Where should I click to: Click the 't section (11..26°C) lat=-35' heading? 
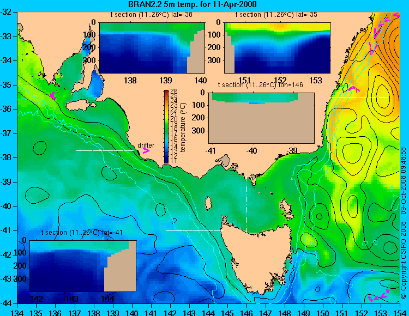pyautogui.click(x=276, y=15)
